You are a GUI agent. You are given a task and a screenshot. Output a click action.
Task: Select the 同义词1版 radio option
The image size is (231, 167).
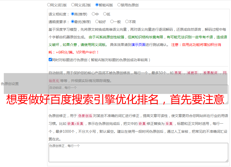click(x=49, y=5)
